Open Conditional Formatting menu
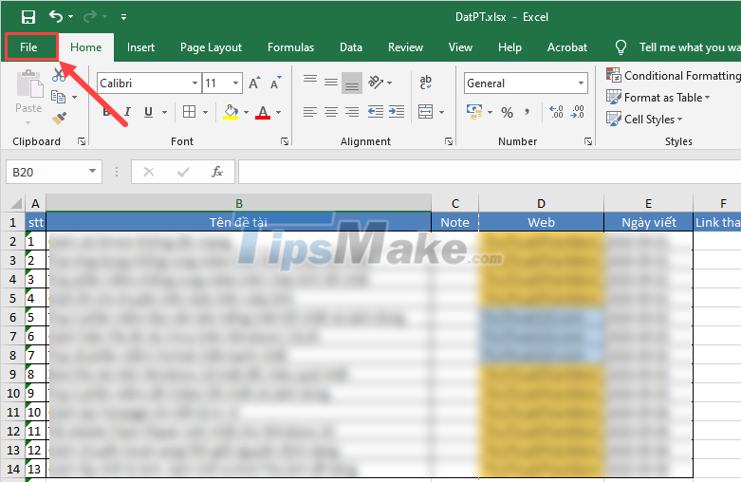 pyautogui.click(x=673, y=76)
